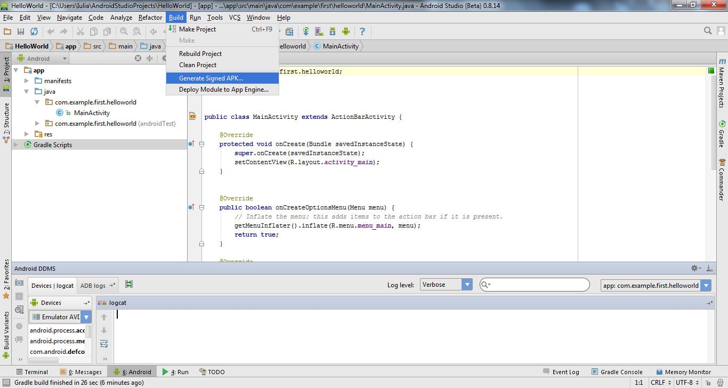Open the Emulator AVD device dropdown
Screen dimensions: 728x388
(x=60, y=317)
